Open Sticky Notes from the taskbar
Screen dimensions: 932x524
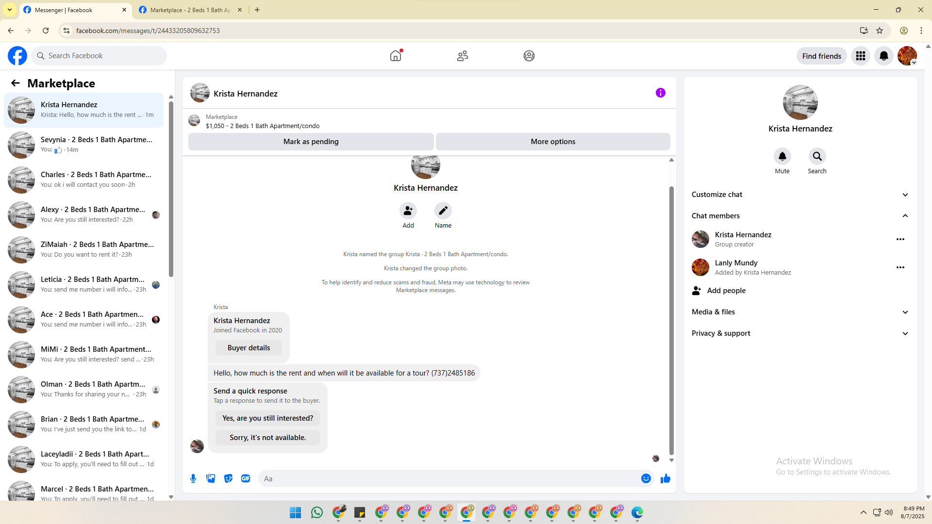click(360, 512)
